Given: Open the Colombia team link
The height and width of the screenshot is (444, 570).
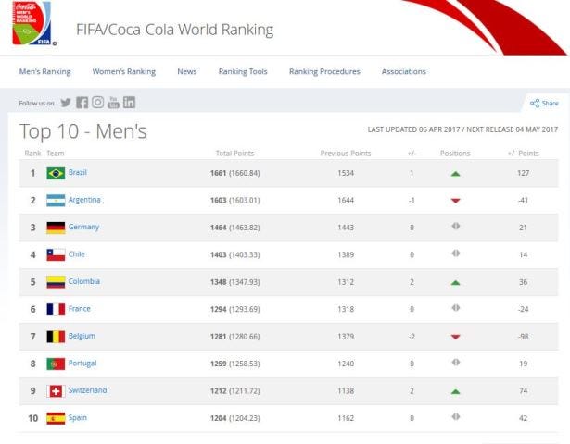Looking at the screenshot, I should (x=84, y=281).
